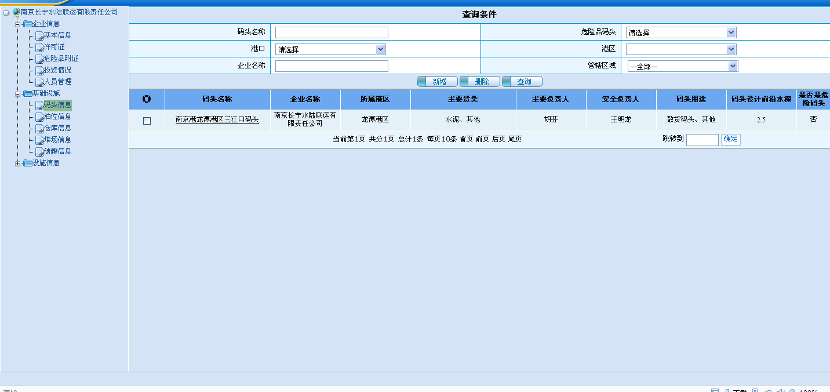Check the box for 南京港龙潭港区三江口码头 row
The width and height of the screenshot is (830, 392).
pos(147,121)
